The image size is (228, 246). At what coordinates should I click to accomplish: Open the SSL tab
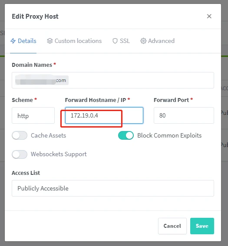pos(121,41)
